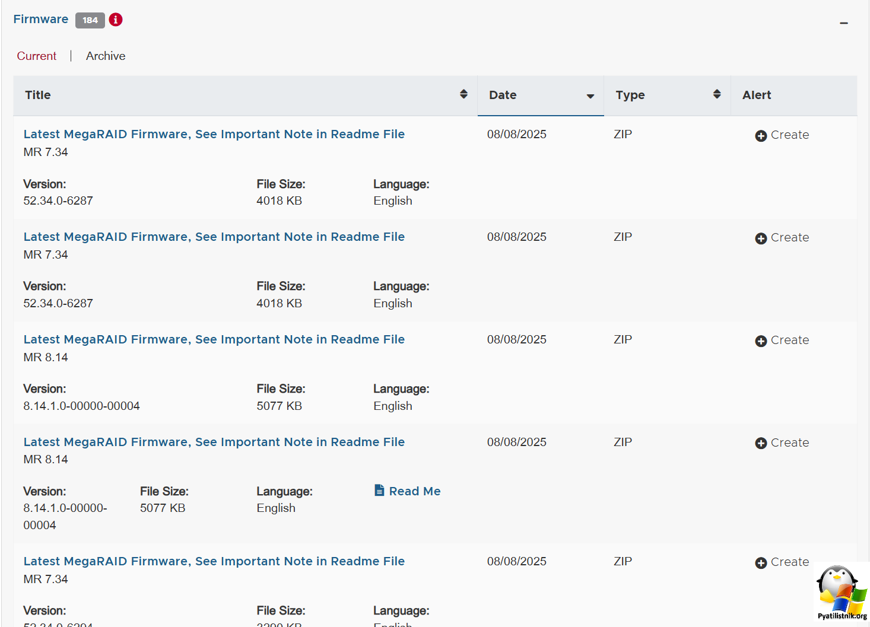This screenshot has height=627, width=870.
Task: Collapse the Firmware section with minus button
Action: click(843, 23)
